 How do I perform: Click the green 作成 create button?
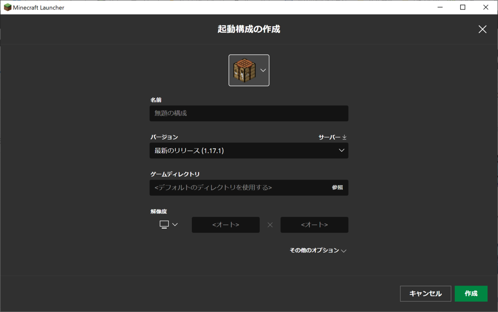(471, 293)
